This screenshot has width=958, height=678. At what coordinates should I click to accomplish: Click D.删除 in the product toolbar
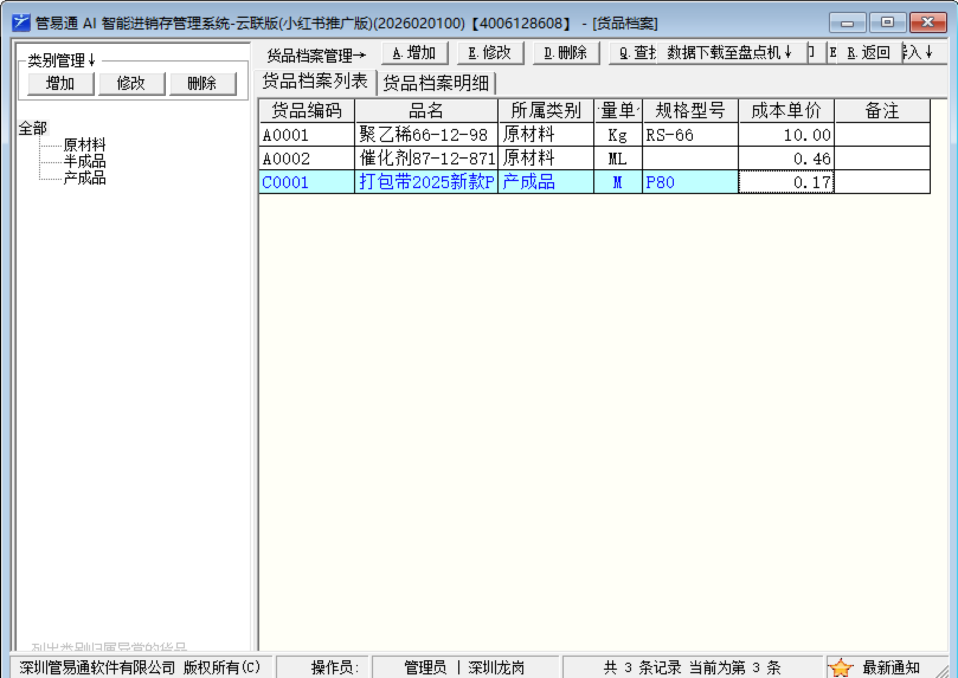point(565,53)
